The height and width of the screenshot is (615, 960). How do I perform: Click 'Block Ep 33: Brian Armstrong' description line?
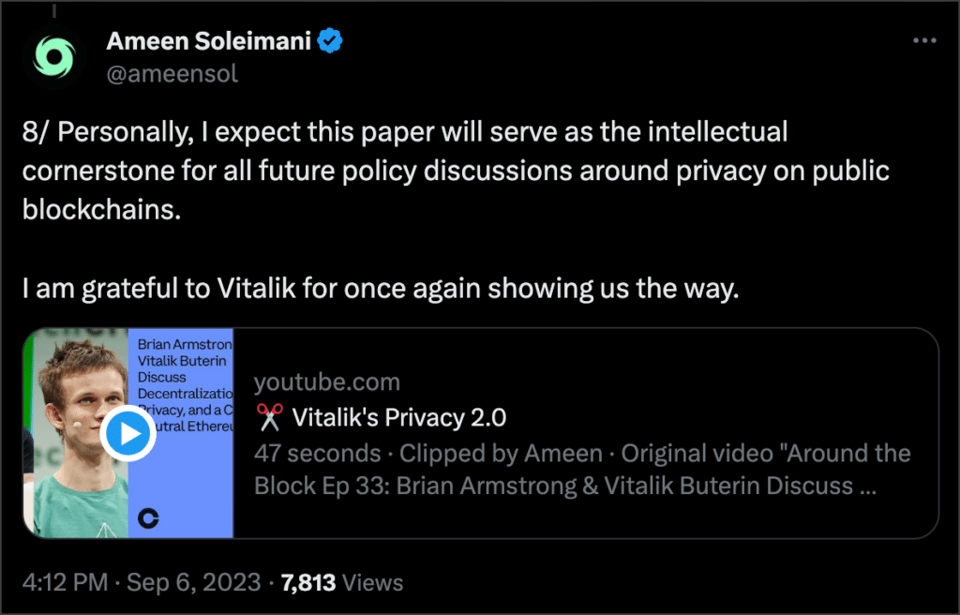point(565,486)
